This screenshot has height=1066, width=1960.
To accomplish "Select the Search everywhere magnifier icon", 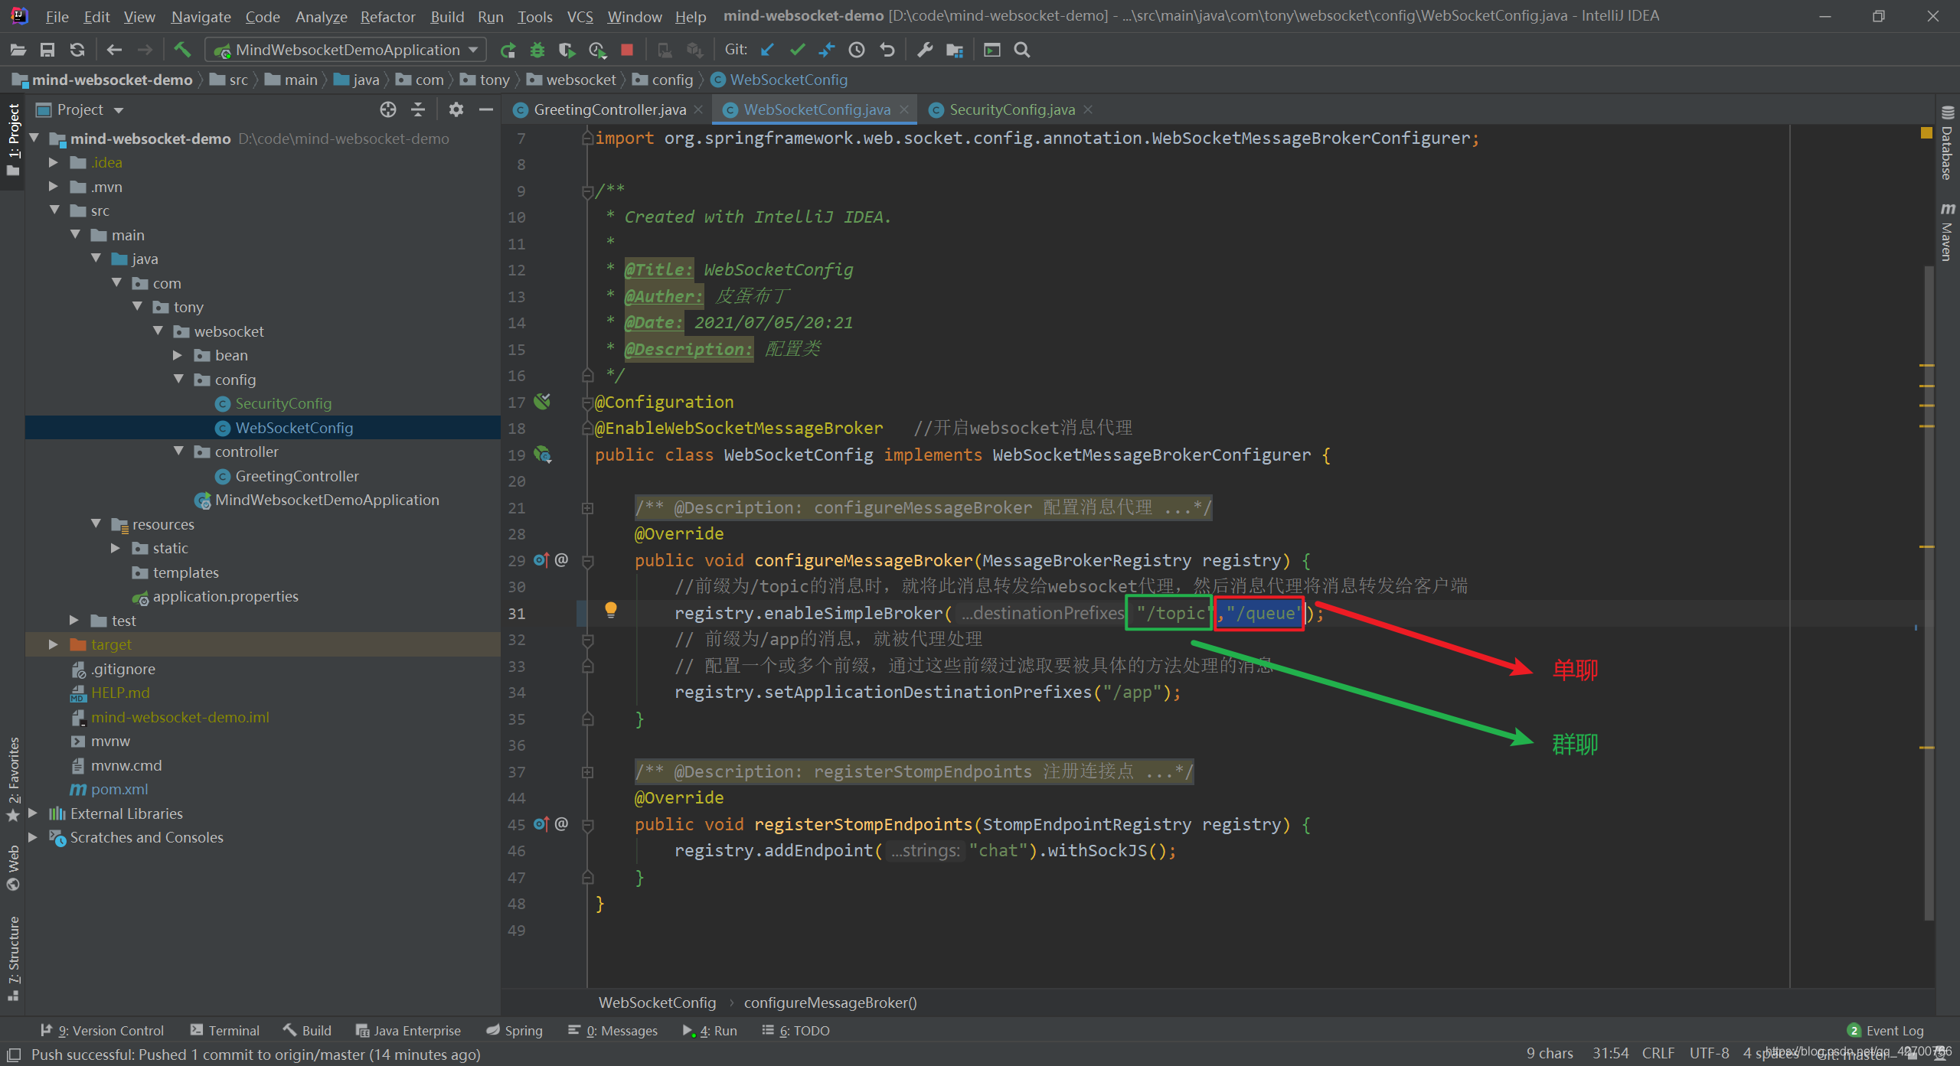I will point(1023,50).
